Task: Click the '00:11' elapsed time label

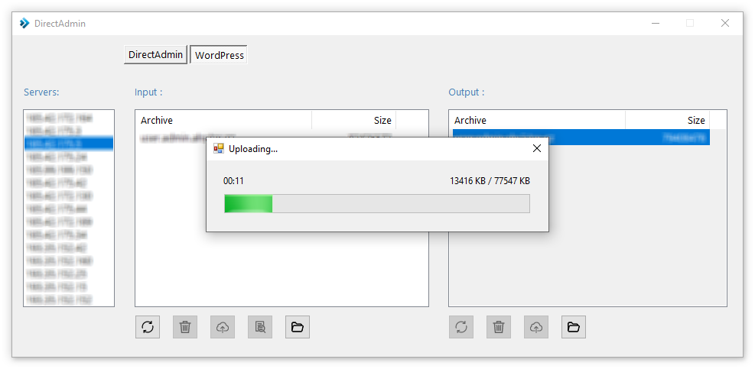Action: click(x=233, y=181)
